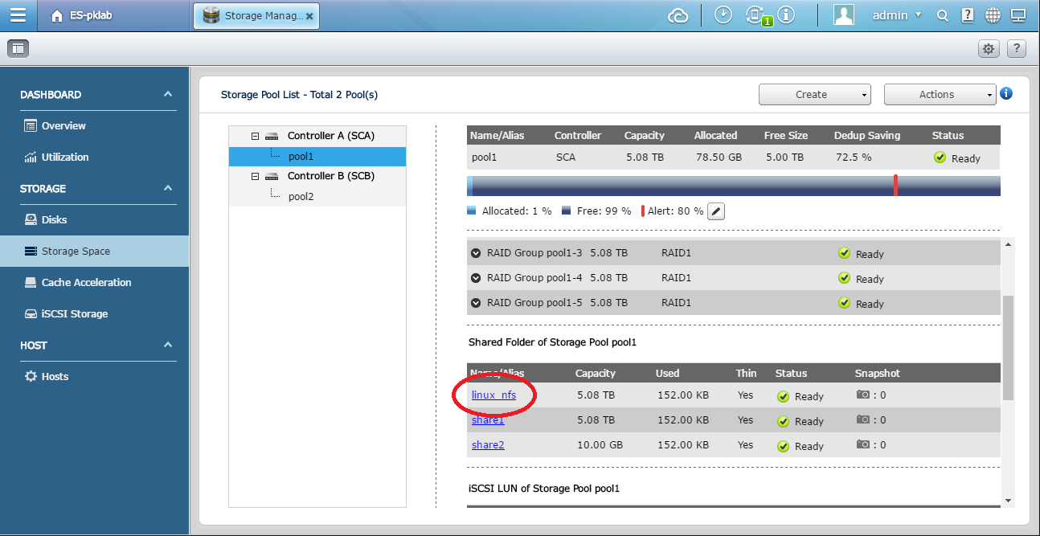Click the gear settings icon
This screenshot has width=1040, height=536.
(x=988, y=49)
